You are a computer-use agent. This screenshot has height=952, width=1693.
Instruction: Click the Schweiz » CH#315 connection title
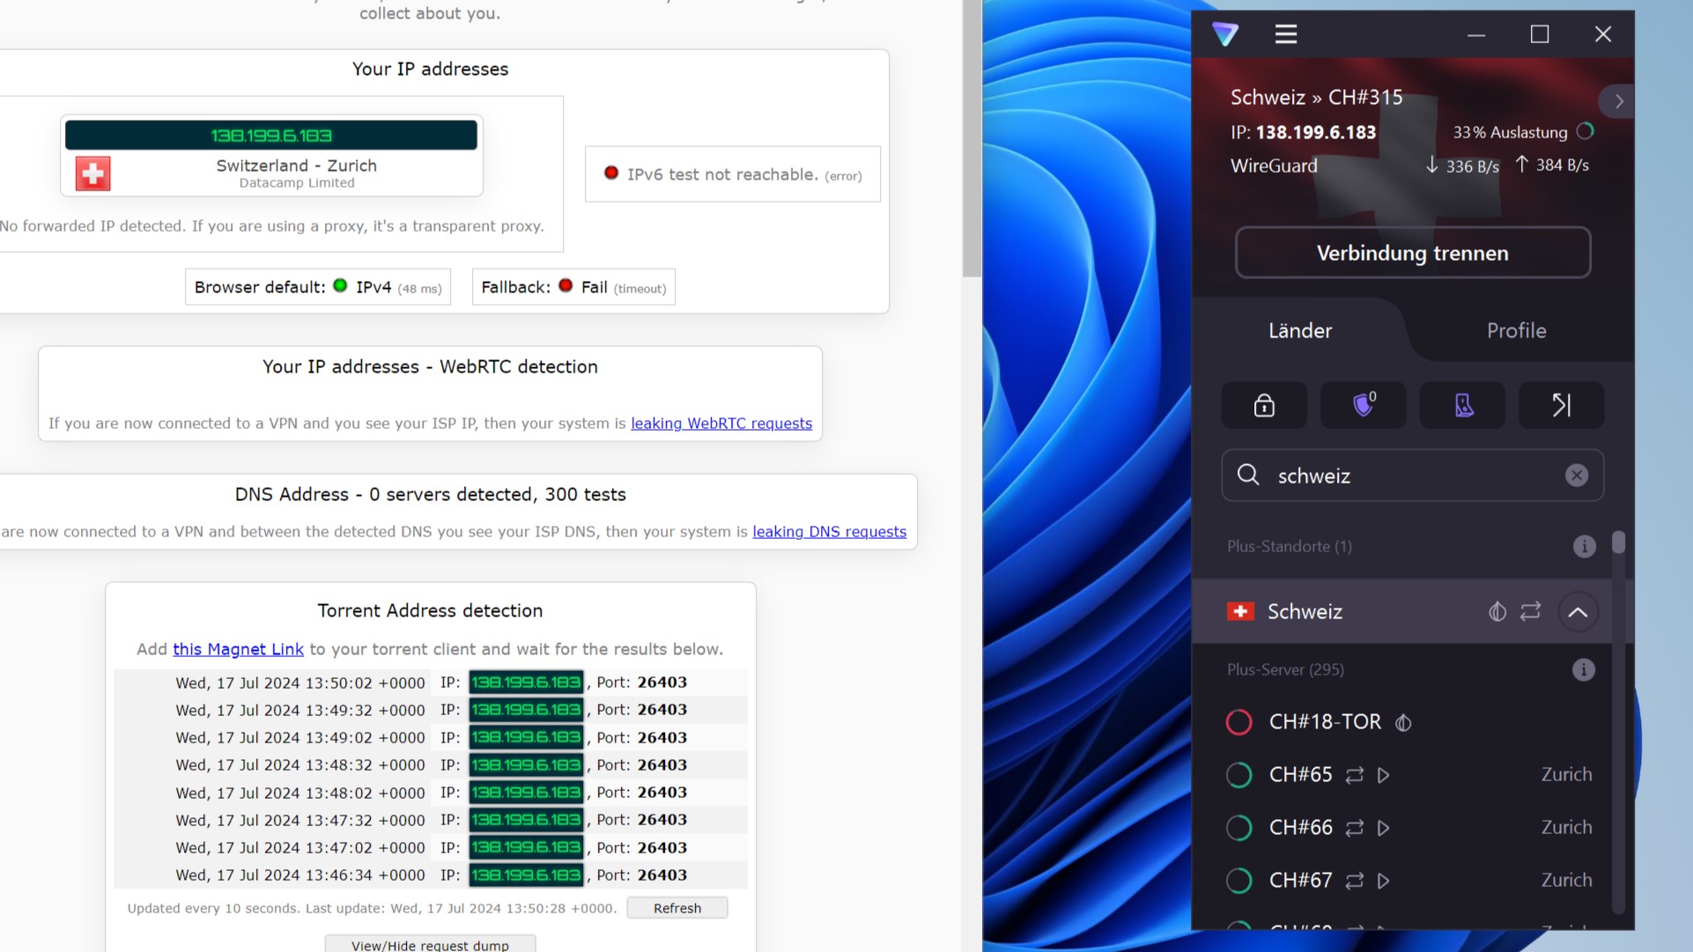click(x=1316, y=97)
